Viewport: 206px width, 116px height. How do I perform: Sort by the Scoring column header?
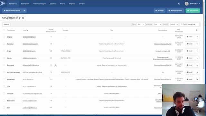pyautogui.click(x=51, y=30)
